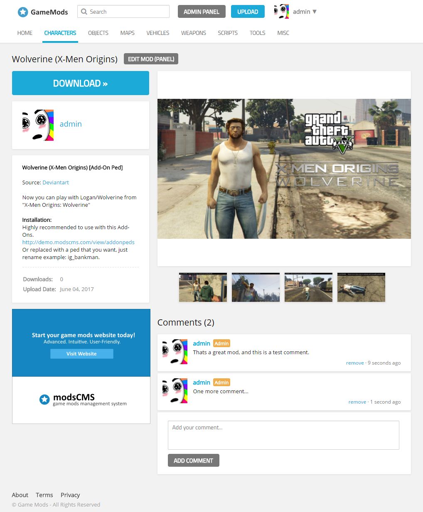Click admin username on the first comment
The image size is (423, 512).
(202, 343)
